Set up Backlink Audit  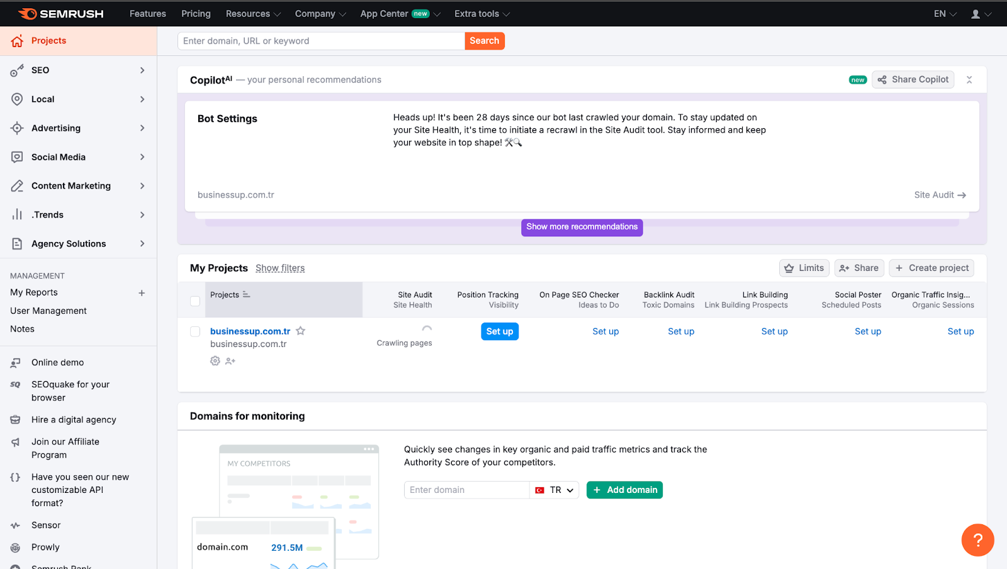click(x=681, y=331)
